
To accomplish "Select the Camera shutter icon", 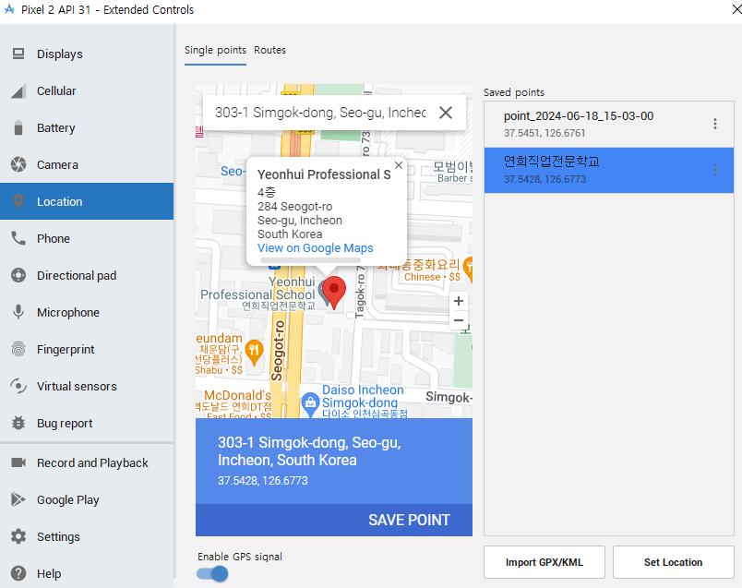I will click(x=18, y=164).
